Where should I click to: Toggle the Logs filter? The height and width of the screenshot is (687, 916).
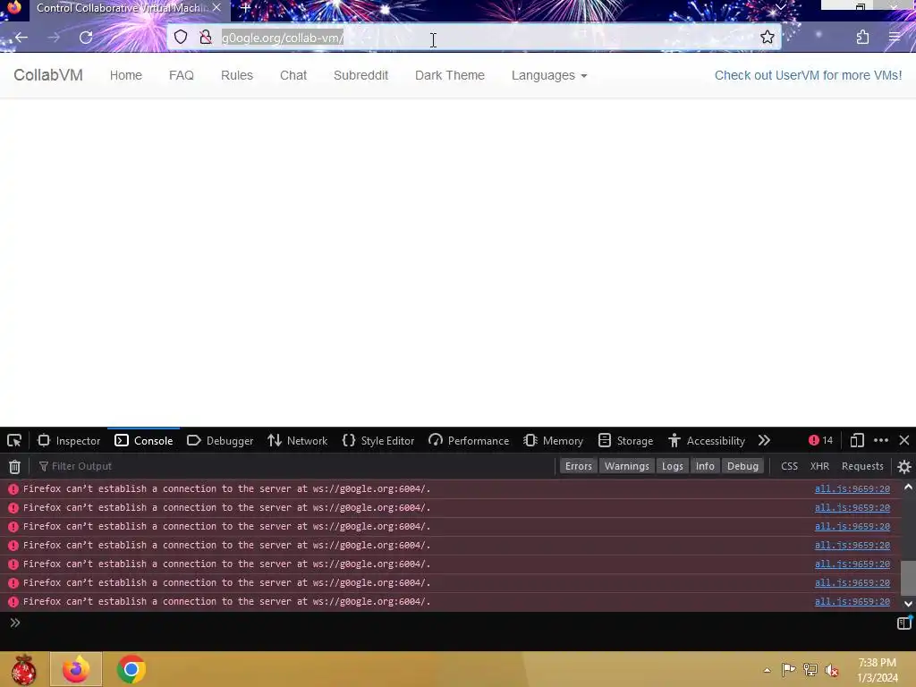click(673, 466)
